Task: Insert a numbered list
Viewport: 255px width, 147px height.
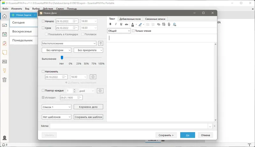Action: [x=153, y=24]
